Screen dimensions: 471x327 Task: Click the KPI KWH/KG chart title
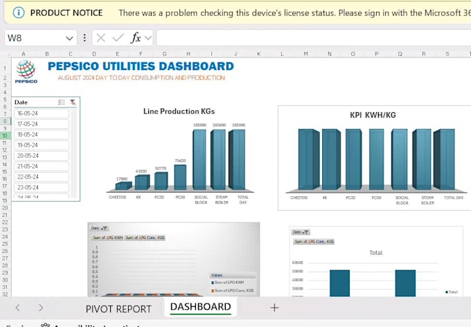pyautogui.click(x=373, y=115)
